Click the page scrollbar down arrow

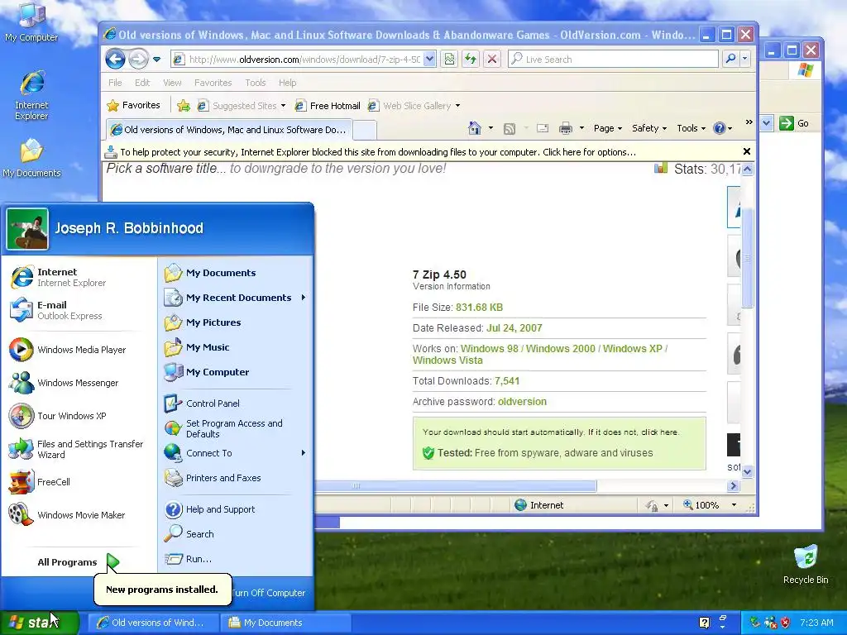point(748,471)
